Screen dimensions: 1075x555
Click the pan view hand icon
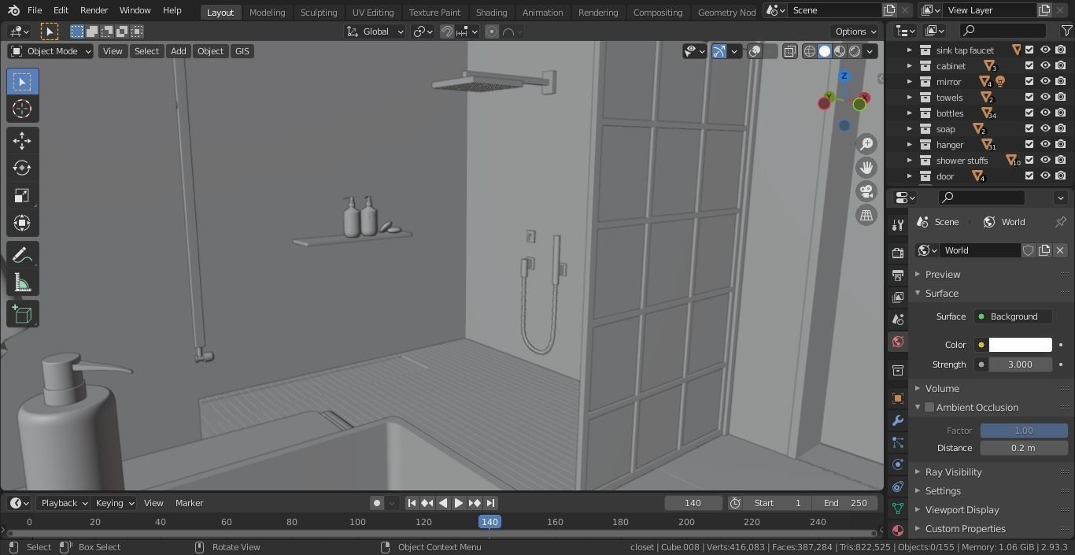click(x=866, y=168)
